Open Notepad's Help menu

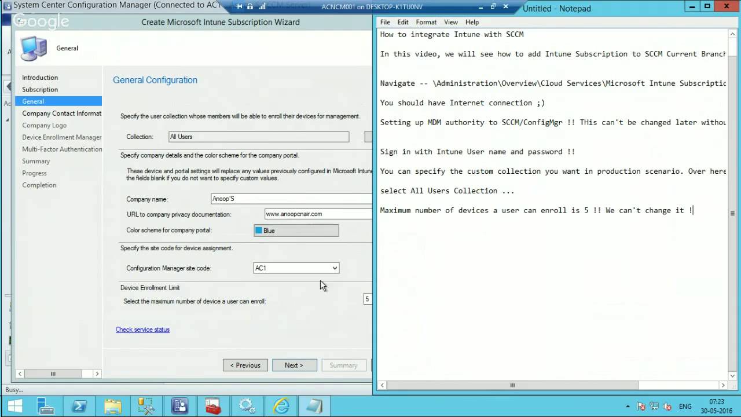[472, 22]
